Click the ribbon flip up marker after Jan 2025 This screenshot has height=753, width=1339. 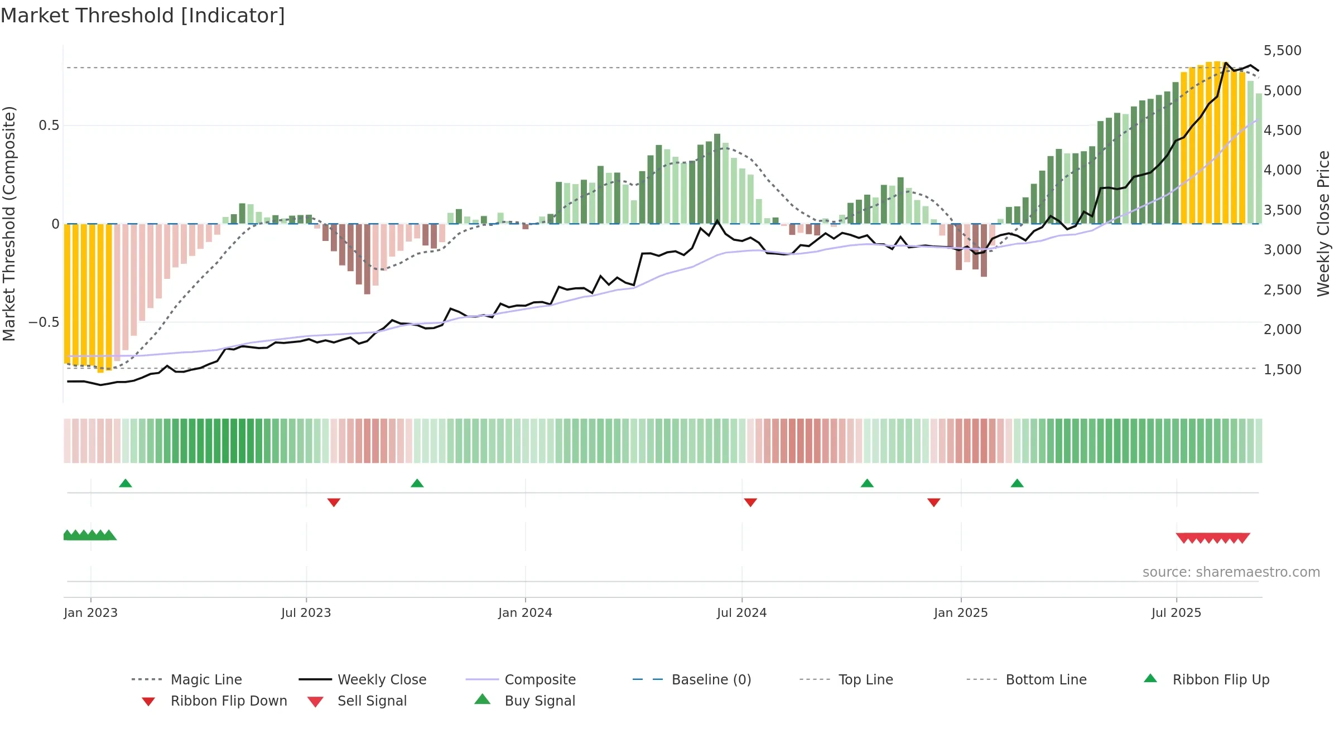click(1017, 483)
